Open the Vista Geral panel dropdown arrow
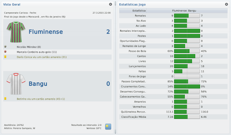 pyautogui.click(x=110, y=4)
